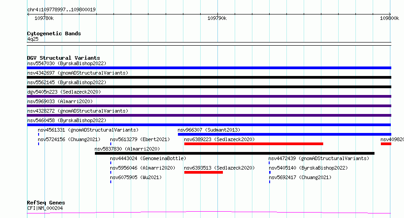The image size is (404, 218).
Task: Select nsv4328272 (gnomADStructuralVariants) label
Action: coord(78,111)
